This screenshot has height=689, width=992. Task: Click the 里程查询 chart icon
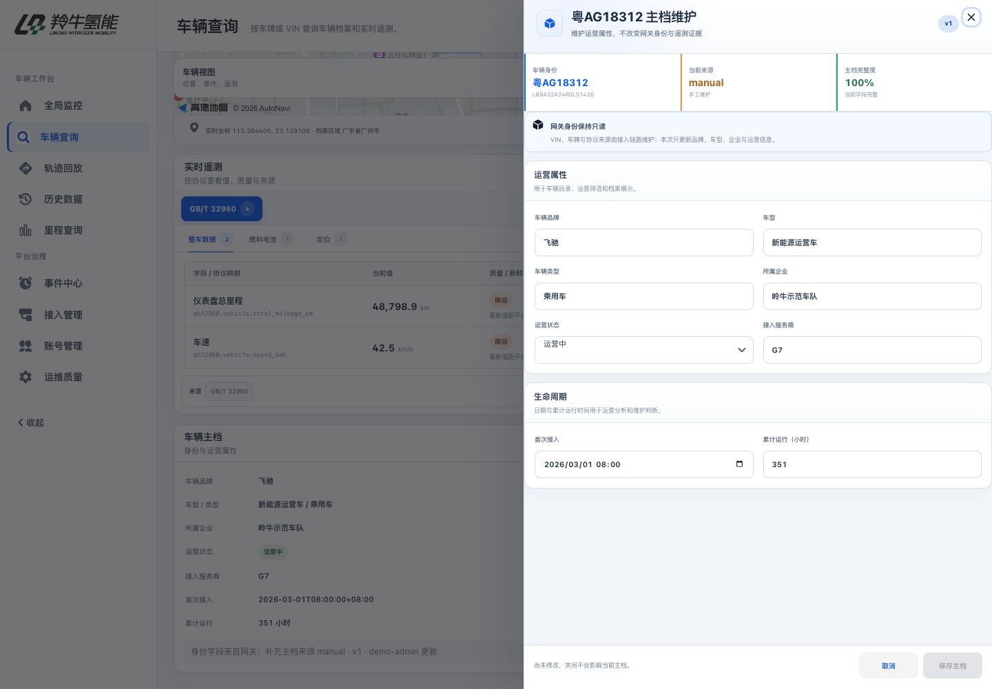tap(25, 230)
